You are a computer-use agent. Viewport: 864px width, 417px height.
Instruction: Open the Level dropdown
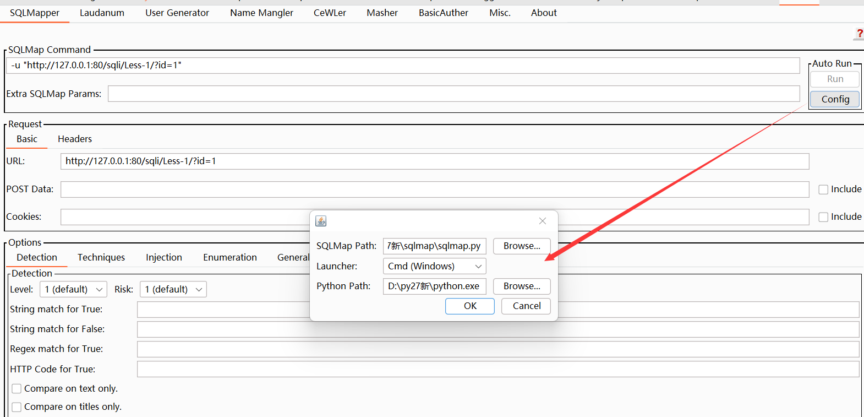(x=73, y=289)
